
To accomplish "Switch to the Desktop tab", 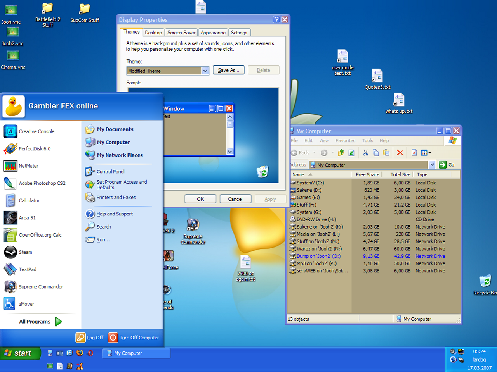I will pos(153,33).
